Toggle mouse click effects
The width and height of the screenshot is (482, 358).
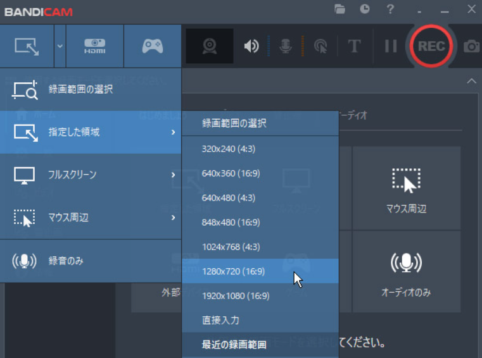[x=320, y=46]
